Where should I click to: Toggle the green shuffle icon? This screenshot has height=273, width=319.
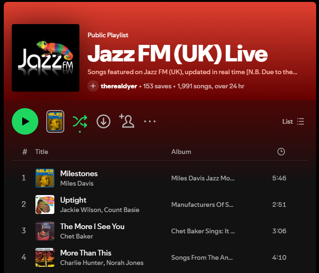80,121
